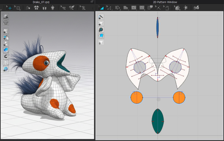Click the outlined shirt icon in 3D sidebar
Image resolution: width=224 pixels, height=141 pixels.
pos(6,23)
